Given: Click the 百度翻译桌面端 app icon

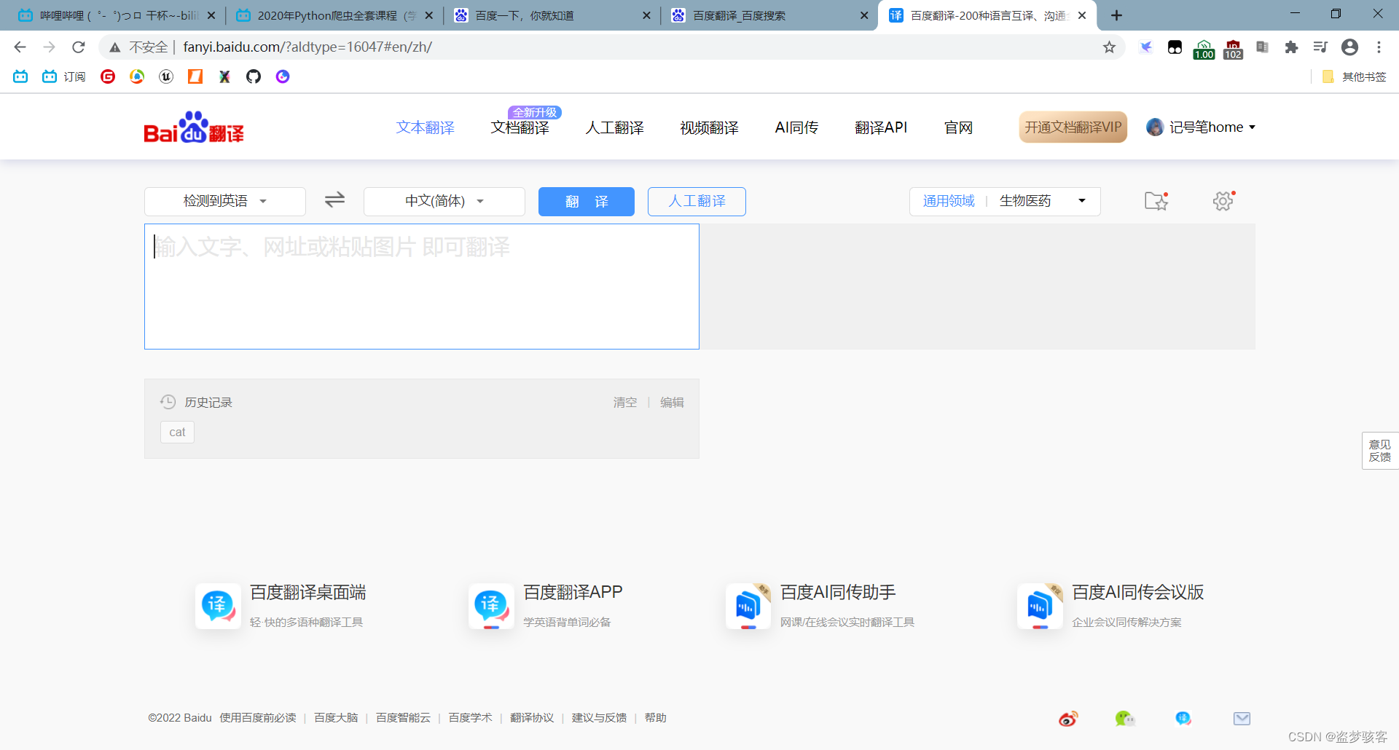Looking at the screenshot, I should 218,606.
